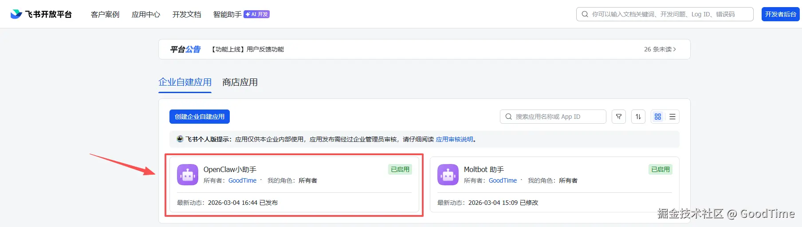The width and height of the screenshot is (802, 227).
Task: Click the AI 开发 badge
Action: 257,14
